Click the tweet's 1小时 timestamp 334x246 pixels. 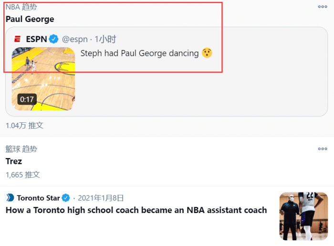tap(105, 39)
